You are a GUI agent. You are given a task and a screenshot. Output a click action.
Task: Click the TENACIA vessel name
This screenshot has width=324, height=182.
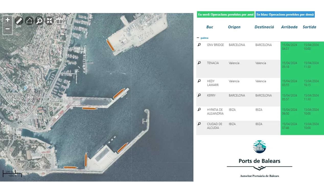213,63
